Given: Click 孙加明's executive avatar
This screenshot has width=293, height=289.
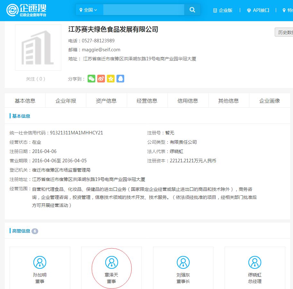Looking at the screenshot, I should 40,262.
